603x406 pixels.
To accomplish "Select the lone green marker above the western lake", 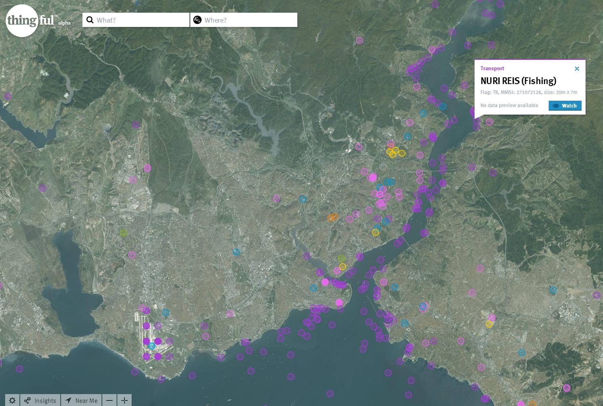I will [123, 233].
